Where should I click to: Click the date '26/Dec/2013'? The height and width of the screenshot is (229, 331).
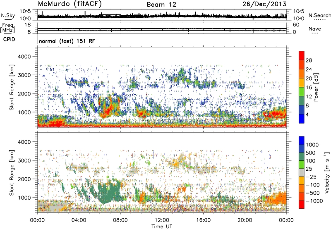[264, 4]
